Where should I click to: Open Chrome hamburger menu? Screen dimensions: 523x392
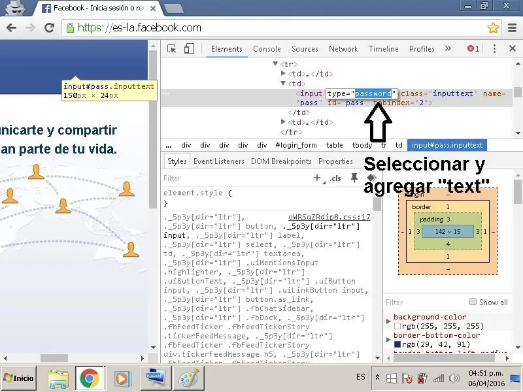(512, 28)
